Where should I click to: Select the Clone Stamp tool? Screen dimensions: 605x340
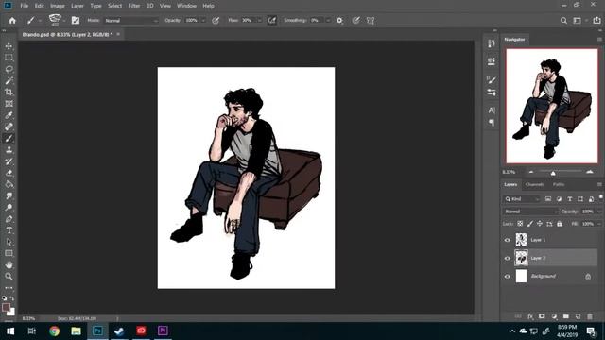pos(9,150)
